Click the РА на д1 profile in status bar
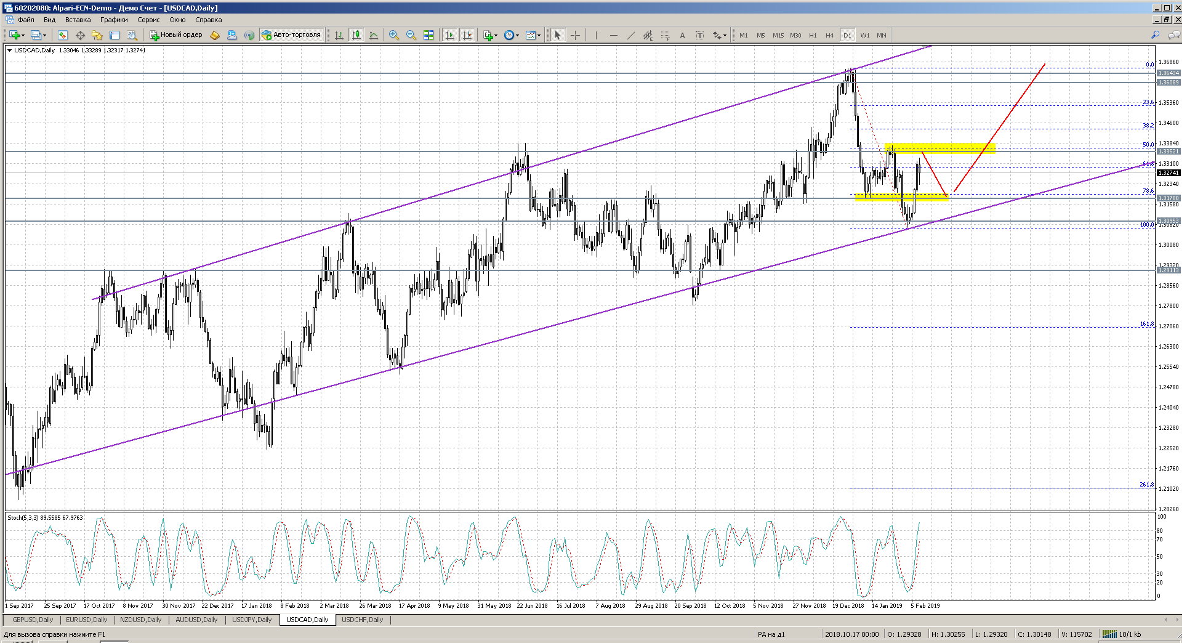This screenshot has width=1187, height=643. [771, 634]
